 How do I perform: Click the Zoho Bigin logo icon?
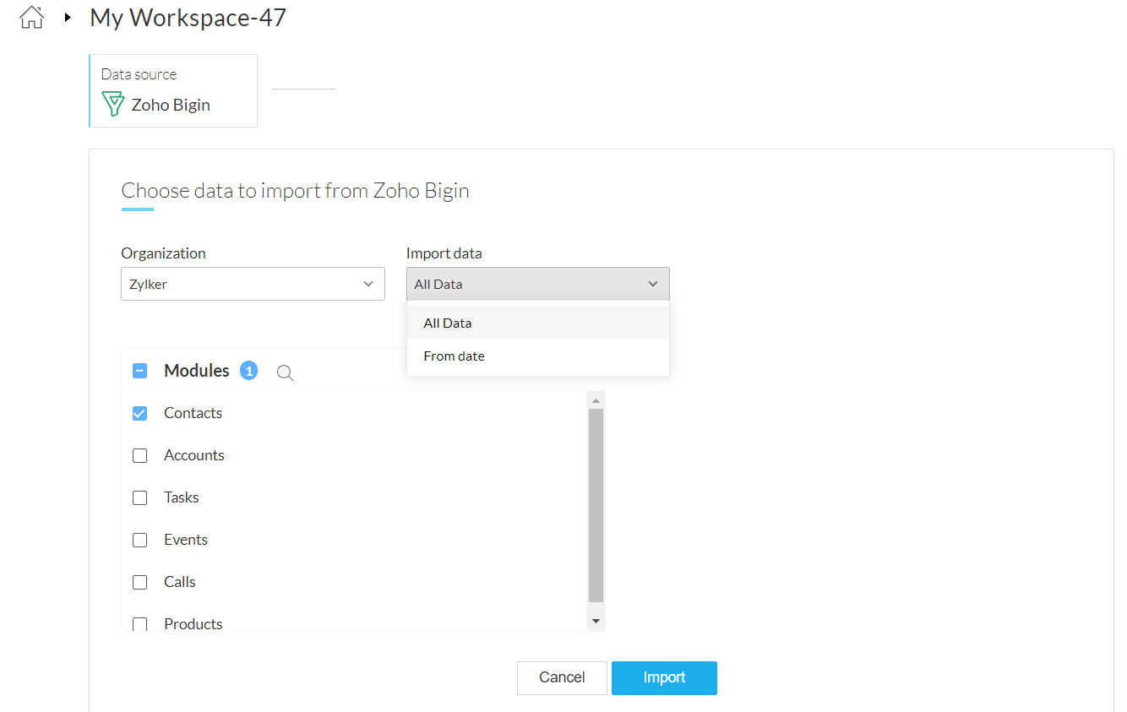112,105
